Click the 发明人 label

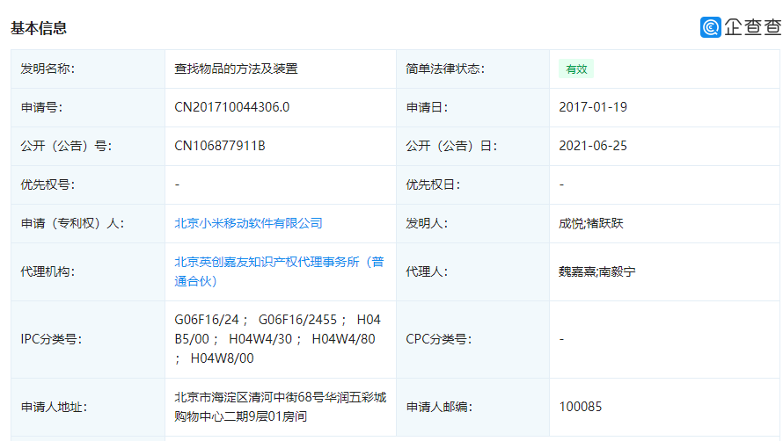click(427, 223)
